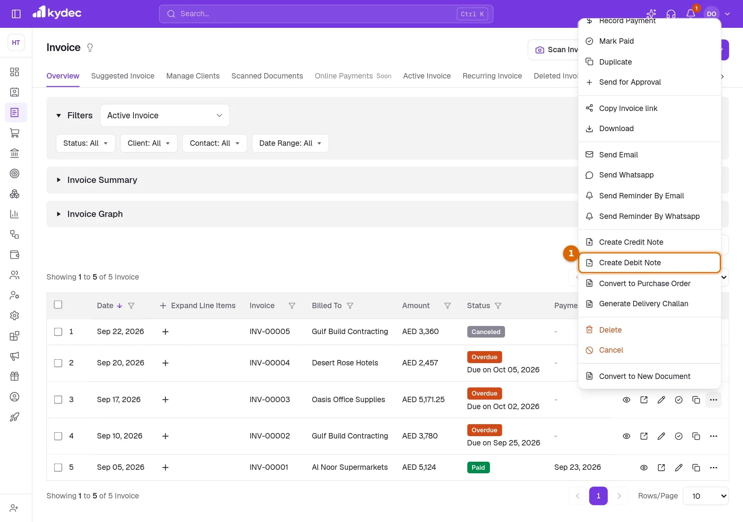Screen dimensions: 743x522
Task: Open the rocket sidebar icon
Action: [x=14, y=417]
